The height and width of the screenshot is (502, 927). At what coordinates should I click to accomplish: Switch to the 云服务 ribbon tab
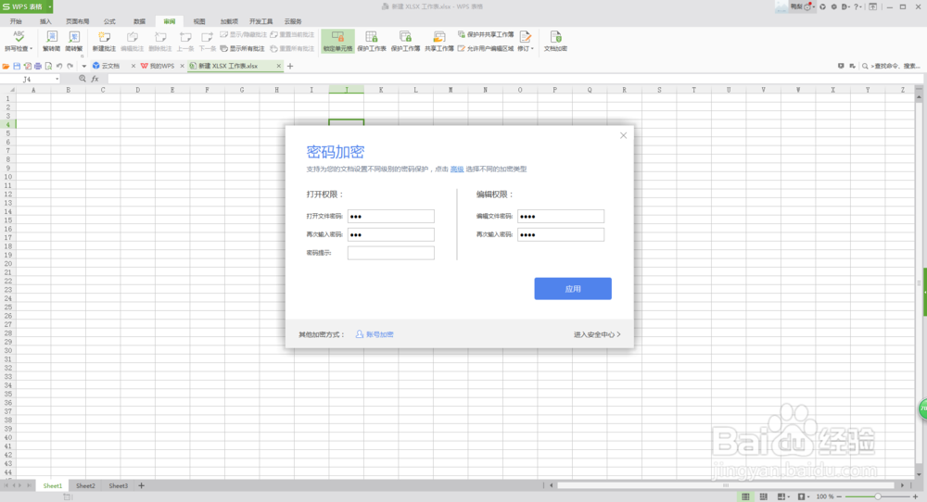(x=293, y=21)
